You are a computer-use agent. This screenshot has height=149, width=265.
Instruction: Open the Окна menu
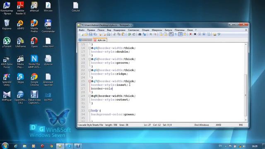(x=190, y=30)
